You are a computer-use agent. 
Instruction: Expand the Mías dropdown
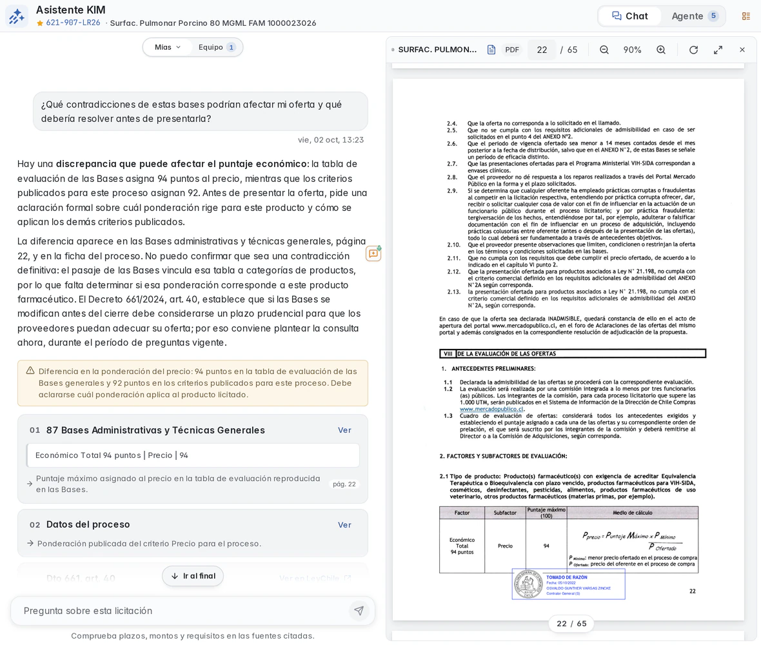(x=168, y=47)
